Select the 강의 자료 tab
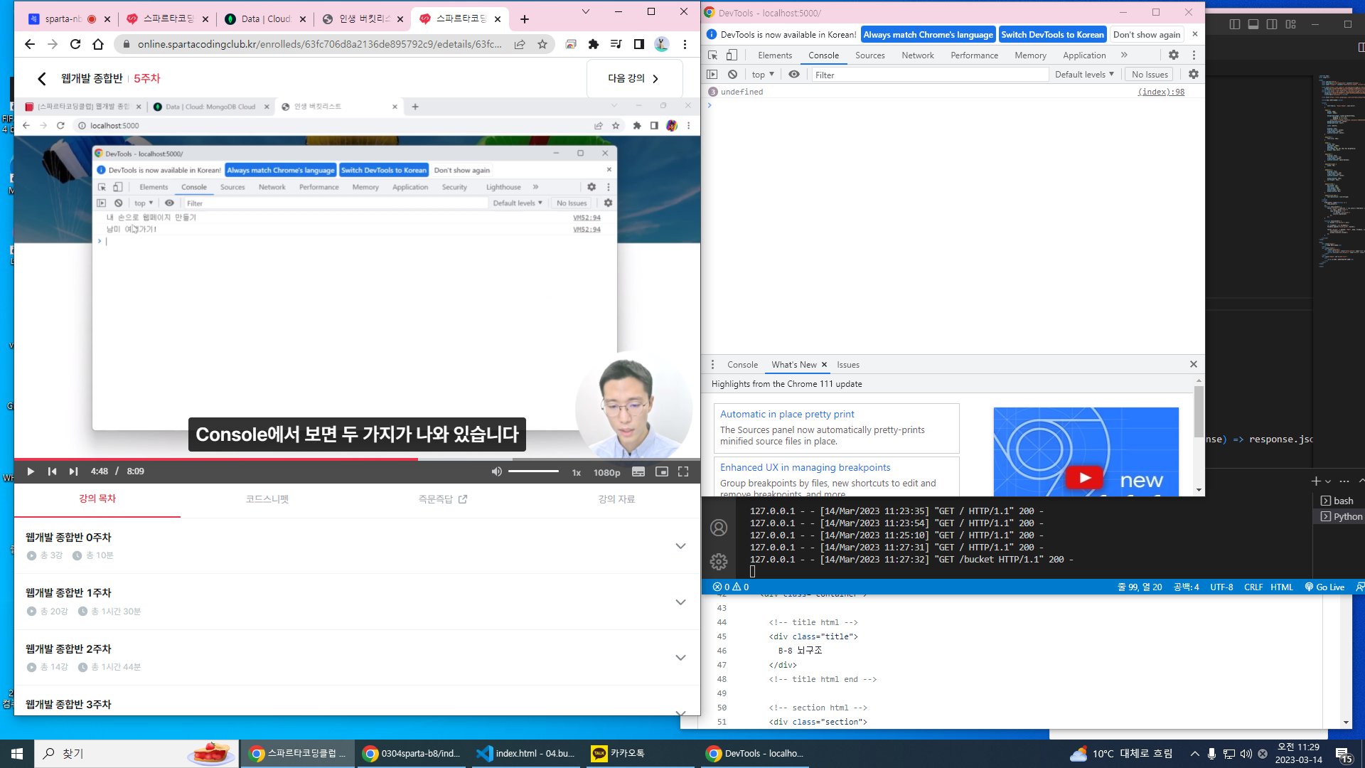Screen dimensions: 1365x768 (x=616, y=498)
